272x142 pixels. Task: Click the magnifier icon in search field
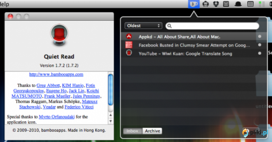[169, 26]
